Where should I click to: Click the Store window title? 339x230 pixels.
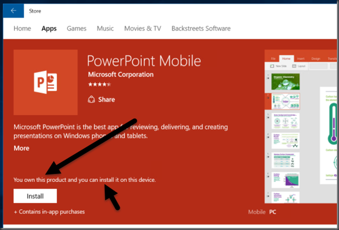pos(35,11)
